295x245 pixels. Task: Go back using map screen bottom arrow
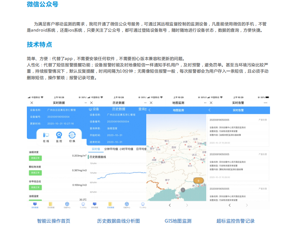170,205
